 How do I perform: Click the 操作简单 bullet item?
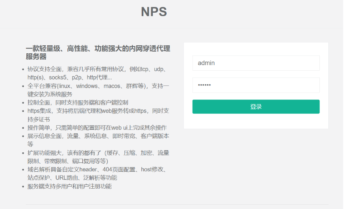[97, 128]
